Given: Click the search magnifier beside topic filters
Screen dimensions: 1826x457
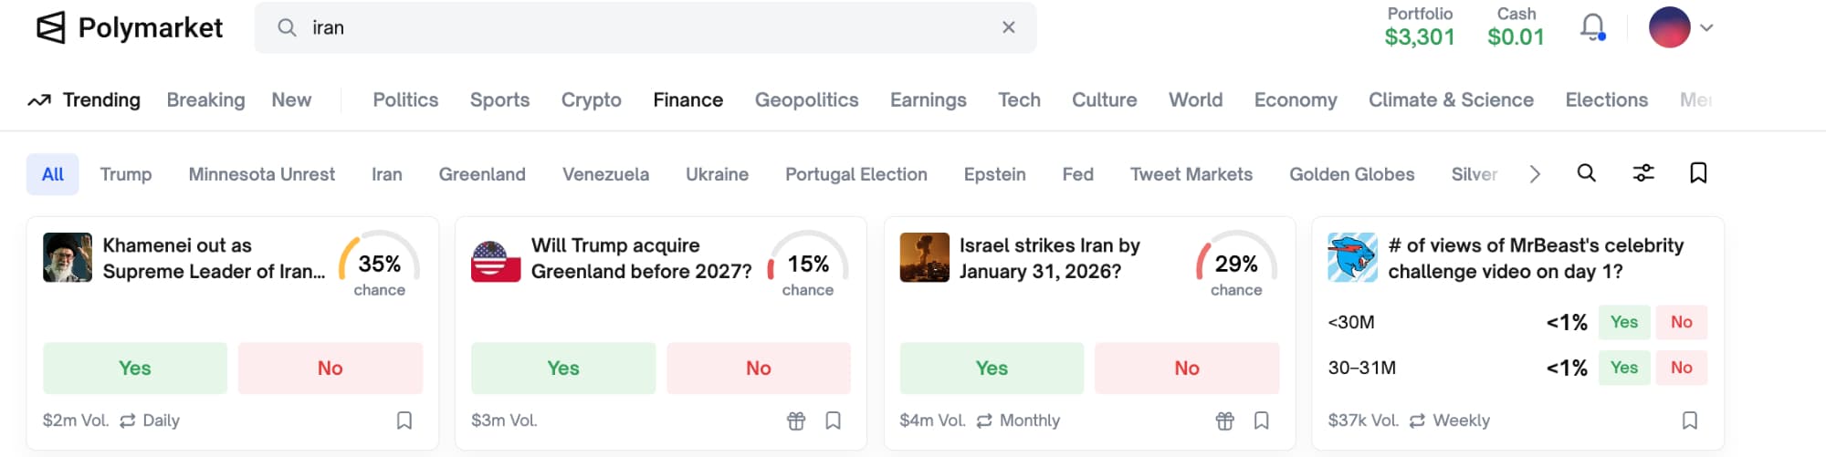Looking at the screenshot, I should [x=1587, y=173].
